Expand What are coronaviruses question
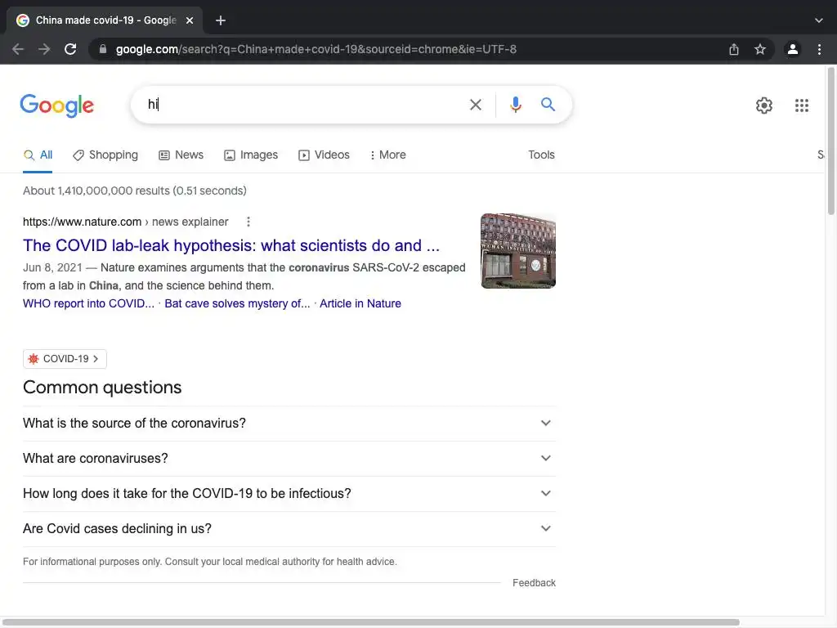837x628 pixels. (x=289, y=459)
